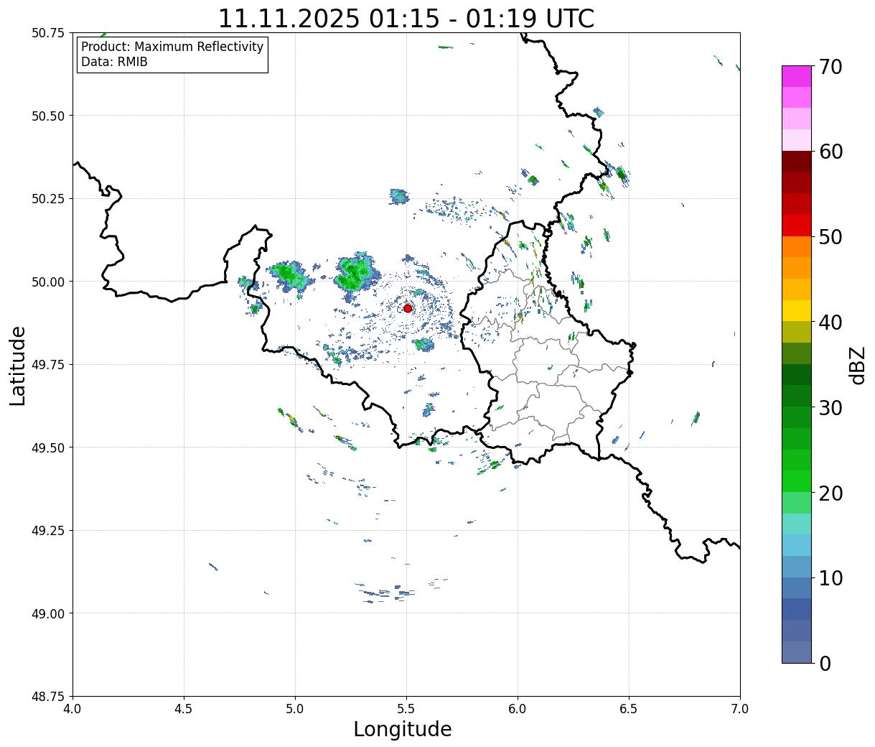This screenshot has width=875, height=747.
Task: Click the bright green swatch above 20 dBZ
Action: pyautogui.click(x=797, y=481)
